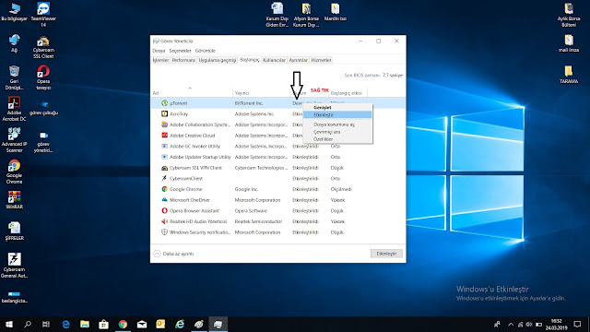Viewport: 590px width, 332px height.
Task: Click the Adobe GC Invoker Utility icon
Action: 164,146
